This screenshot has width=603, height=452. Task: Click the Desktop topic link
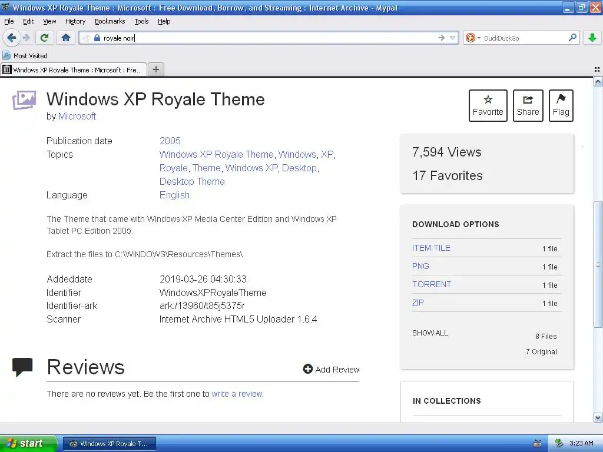pyautogui.click(x=299, y=168)
